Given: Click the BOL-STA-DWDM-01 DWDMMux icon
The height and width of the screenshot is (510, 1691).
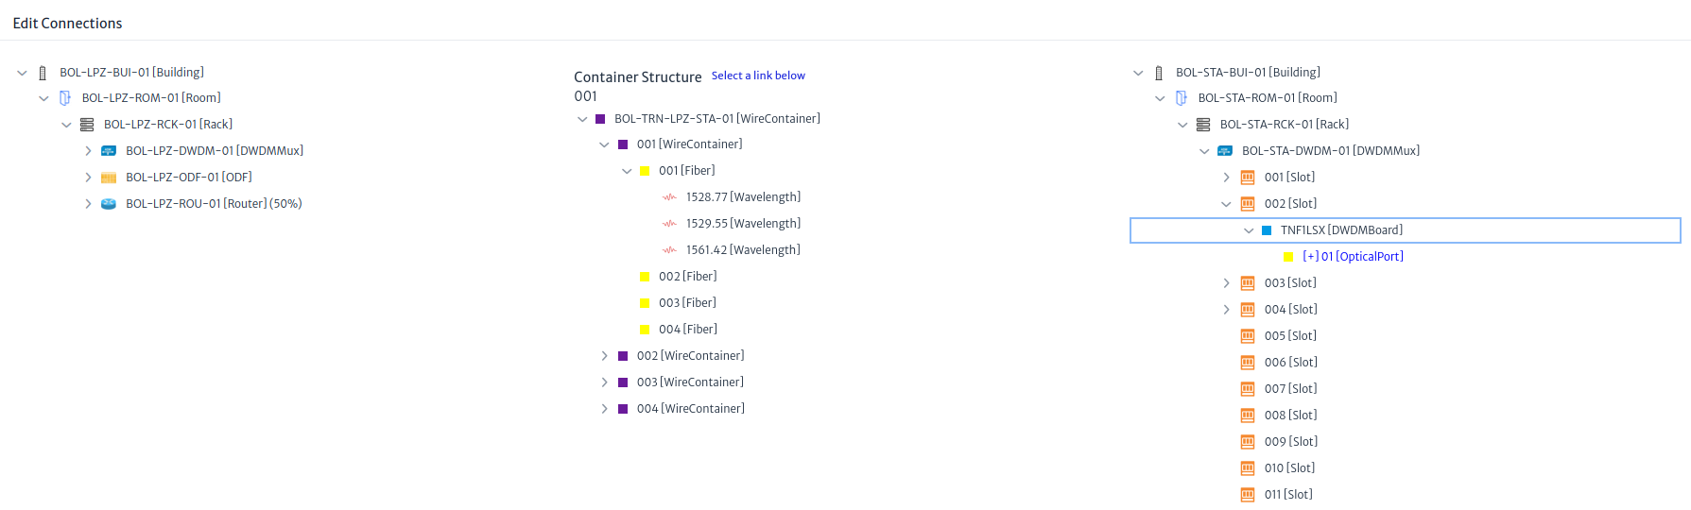Looking at the screenshot, I should (x=1225, y=151).
